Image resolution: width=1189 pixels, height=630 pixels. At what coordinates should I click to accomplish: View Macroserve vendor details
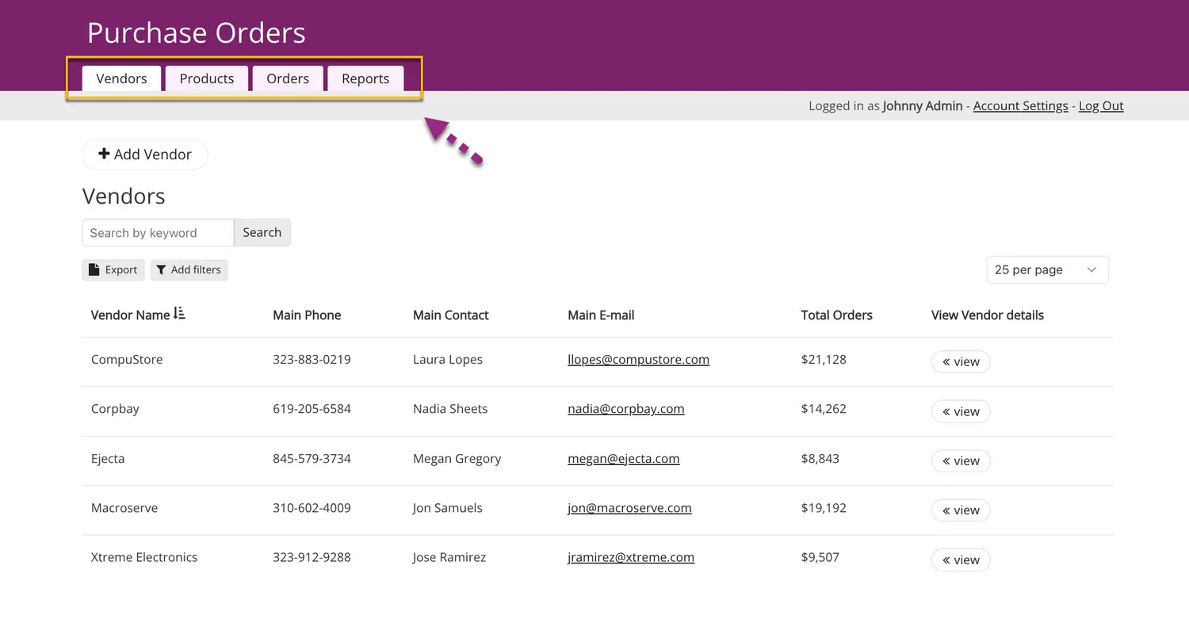pos(960,510)
